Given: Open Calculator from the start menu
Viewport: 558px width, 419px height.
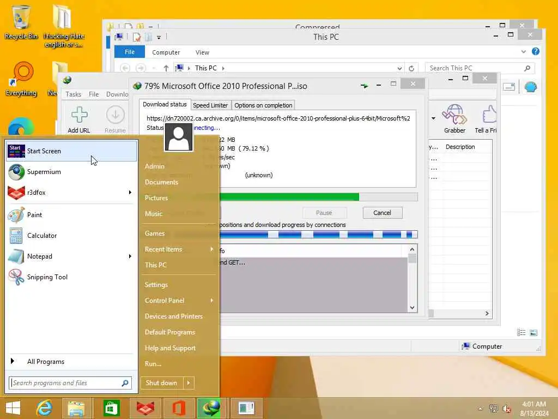Looking at the screenshot, I should coord(71,236).
